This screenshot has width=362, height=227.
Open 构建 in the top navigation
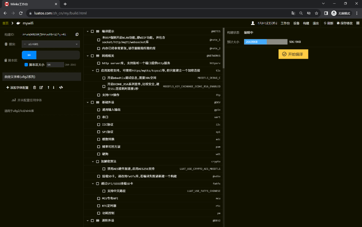(306, 23)
